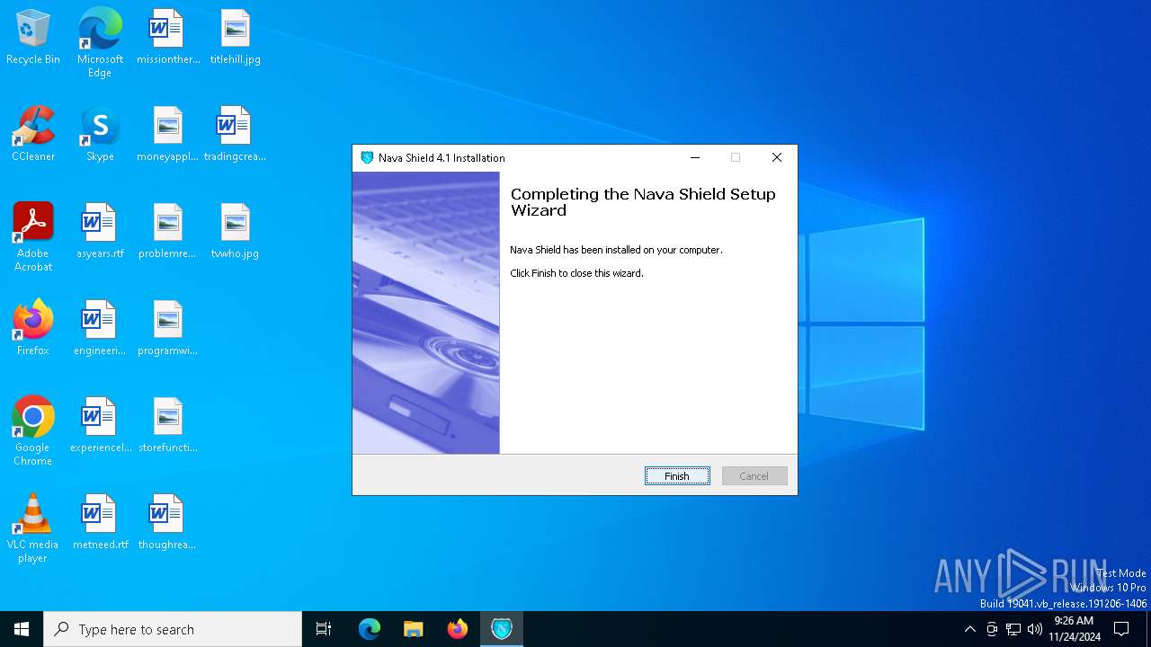Screen dimensions: 1151x647
Task: Select the engineeri Word document icon
Action: (100, 329)
